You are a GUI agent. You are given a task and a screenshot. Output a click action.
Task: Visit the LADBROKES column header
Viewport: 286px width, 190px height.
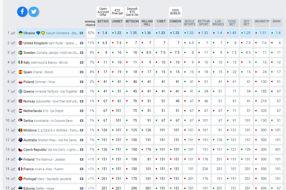pos(218,23)
